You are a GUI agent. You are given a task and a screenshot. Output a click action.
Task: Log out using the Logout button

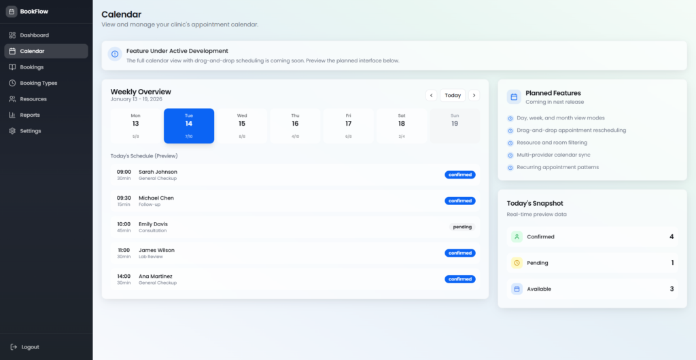tap(25, 347)
